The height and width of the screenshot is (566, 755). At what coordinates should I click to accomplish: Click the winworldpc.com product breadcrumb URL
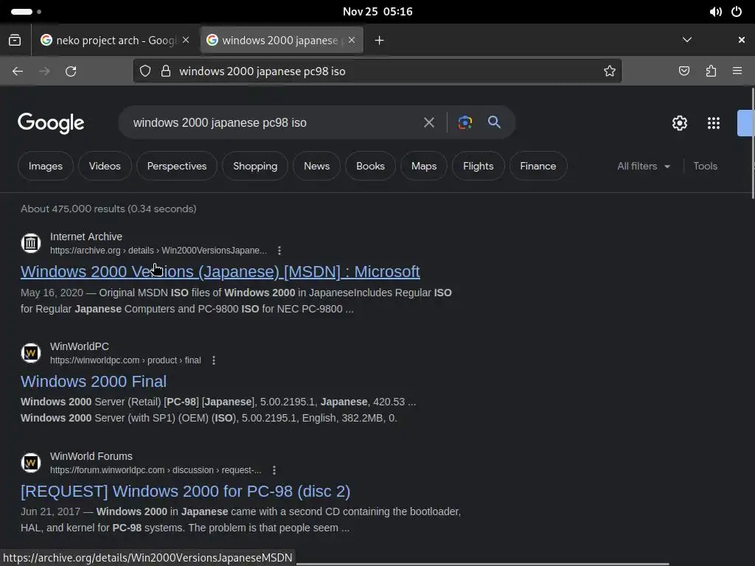pyautogui.click(x=125, y=360)
